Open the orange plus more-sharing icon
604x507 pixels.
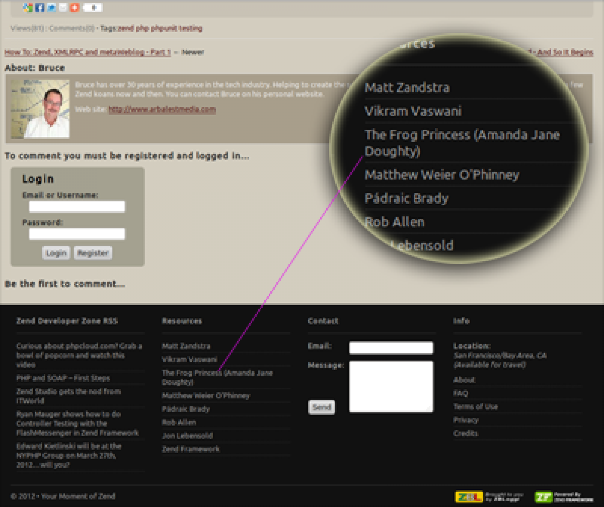click(74, 8)
